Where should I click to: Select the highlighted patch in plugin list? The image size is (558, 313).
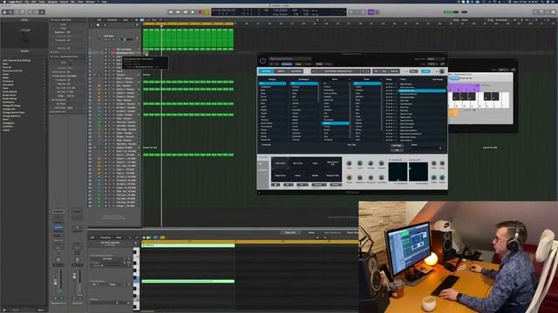(422, 90)
